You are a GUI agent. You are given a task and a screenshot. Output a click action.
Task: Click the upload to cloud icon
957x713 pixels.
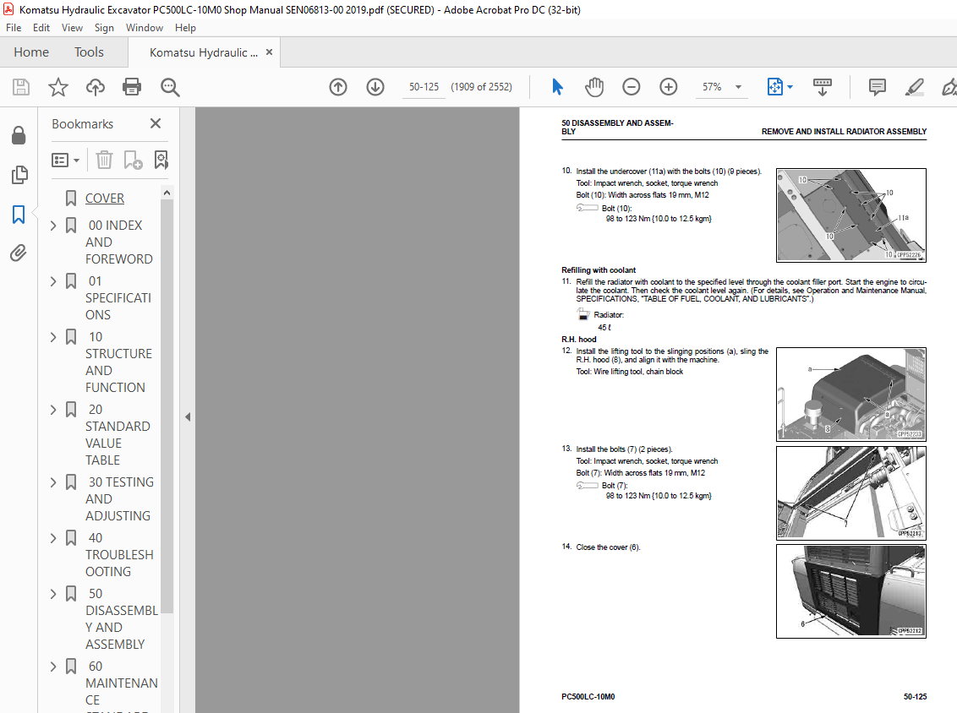click(96, 87)
